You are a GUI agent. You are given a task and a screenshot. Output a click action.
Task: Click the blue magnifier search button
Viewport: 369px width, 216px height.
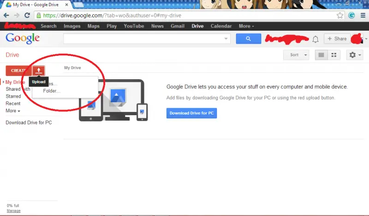(249, 39)
